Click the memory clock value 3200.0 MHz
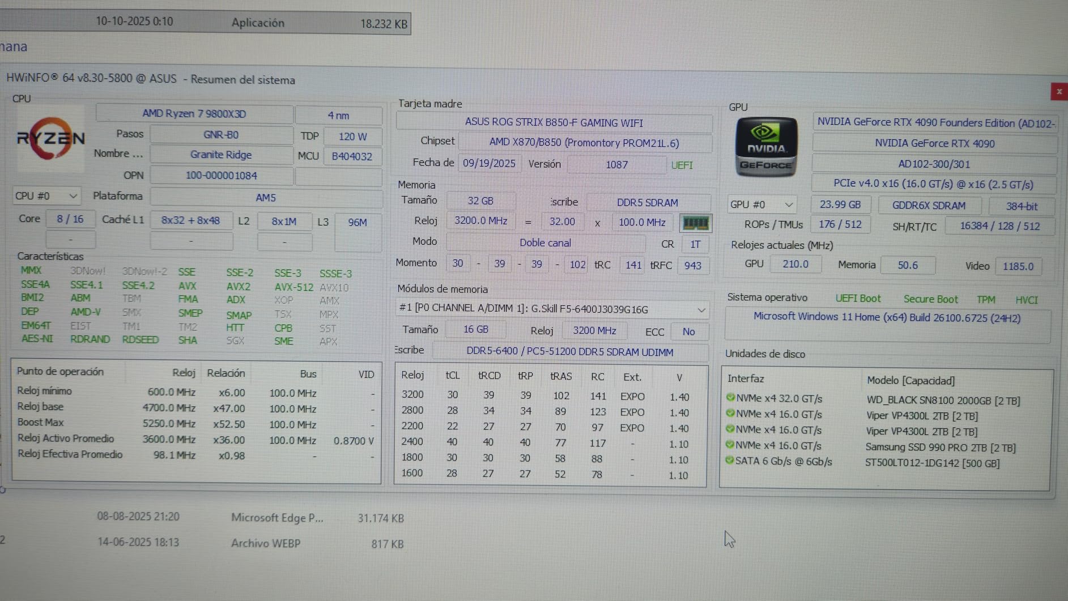 (481, 221)
